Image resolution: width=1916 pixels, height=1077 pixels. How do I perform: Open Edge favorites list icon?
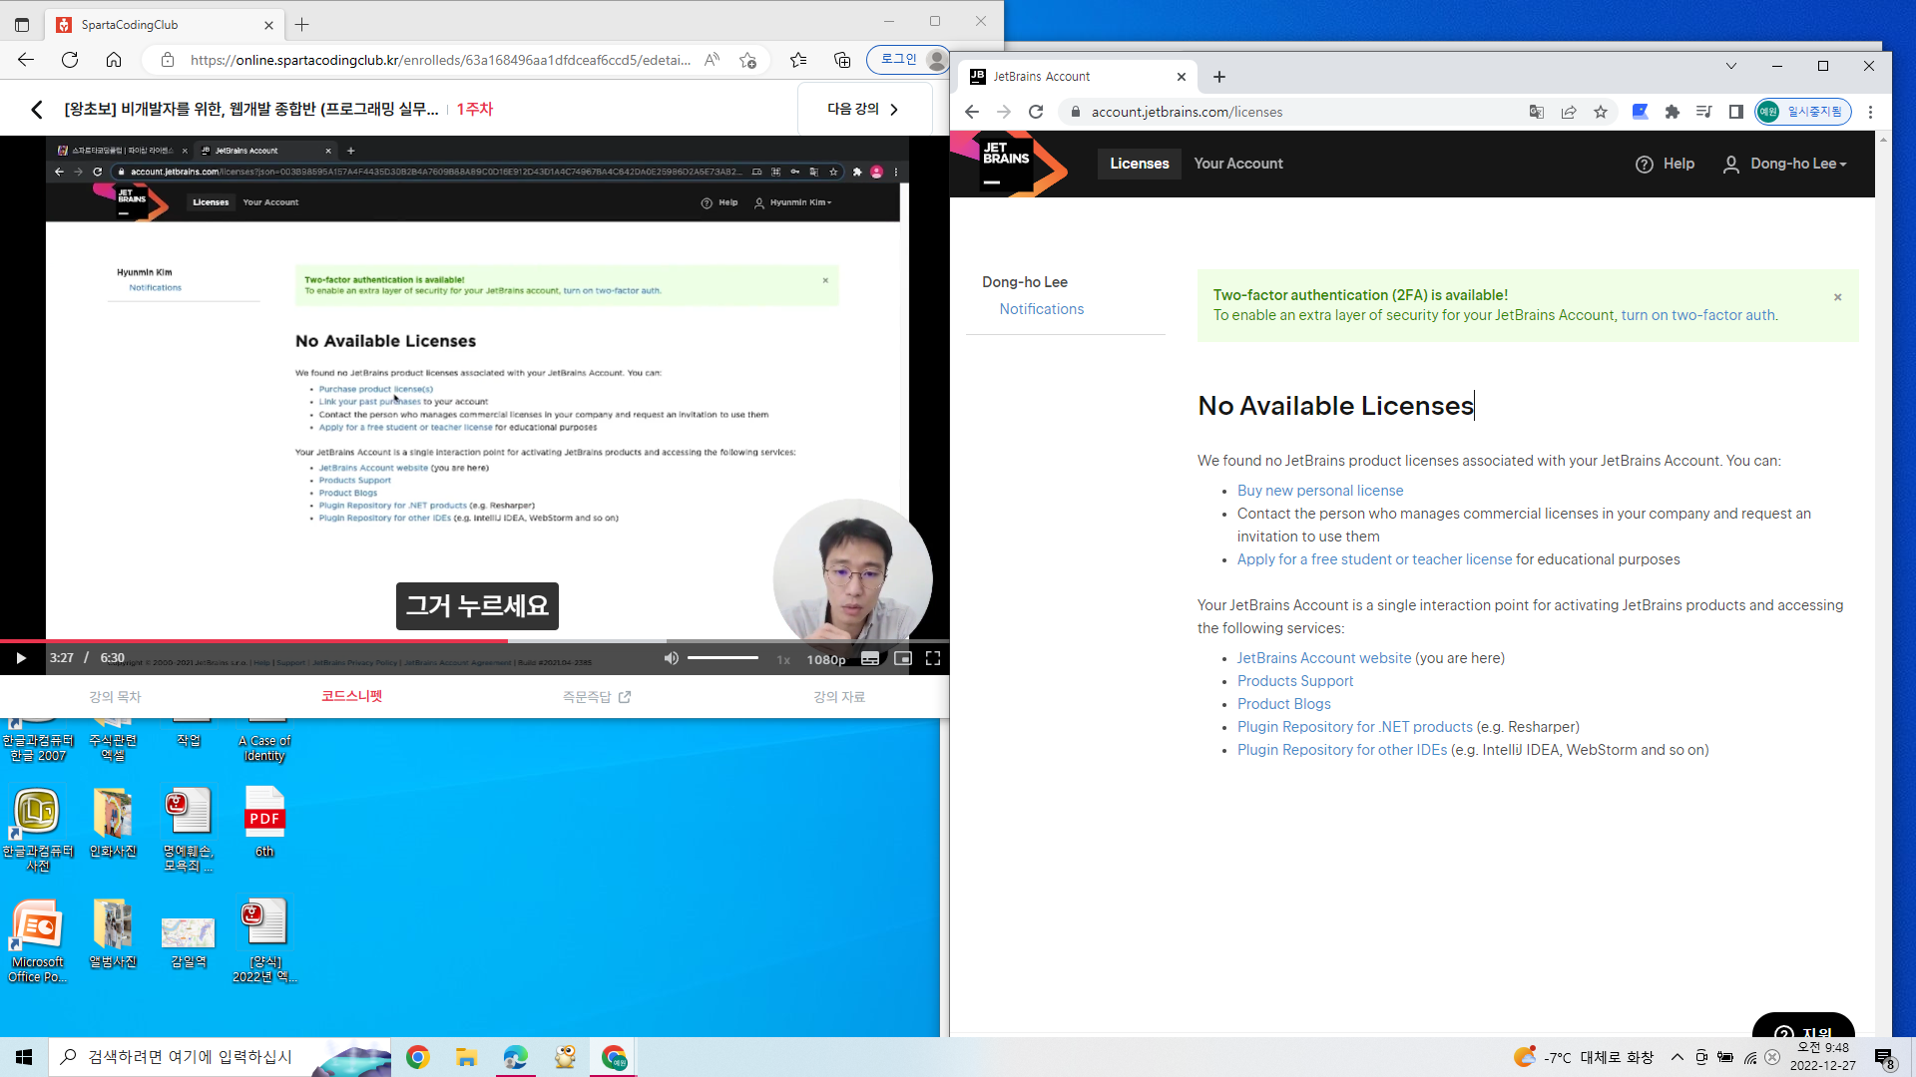(x=798, y=60)
